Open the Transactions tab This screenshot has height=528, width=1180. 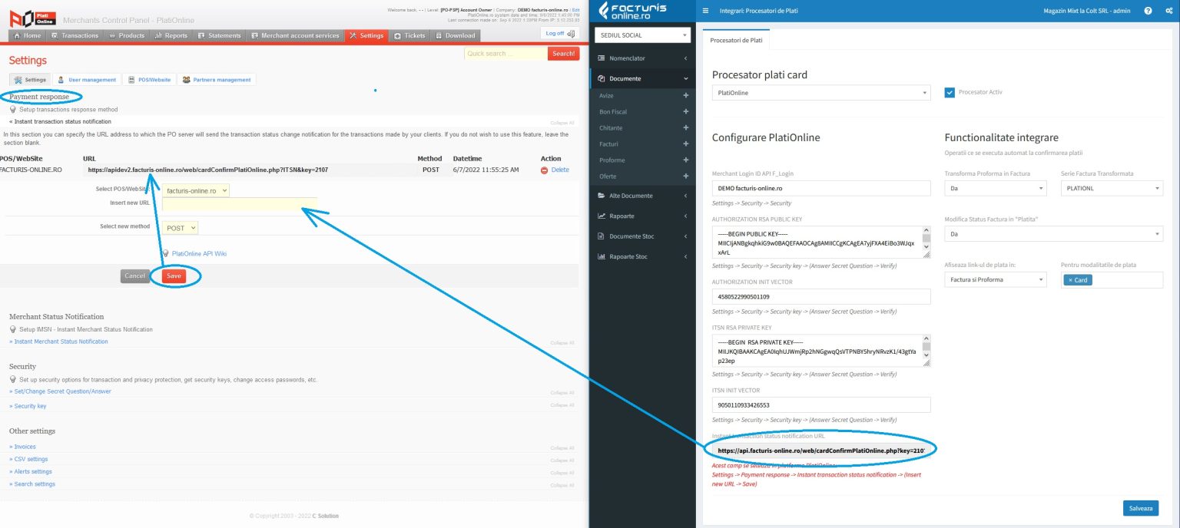[x=75, y=35]
